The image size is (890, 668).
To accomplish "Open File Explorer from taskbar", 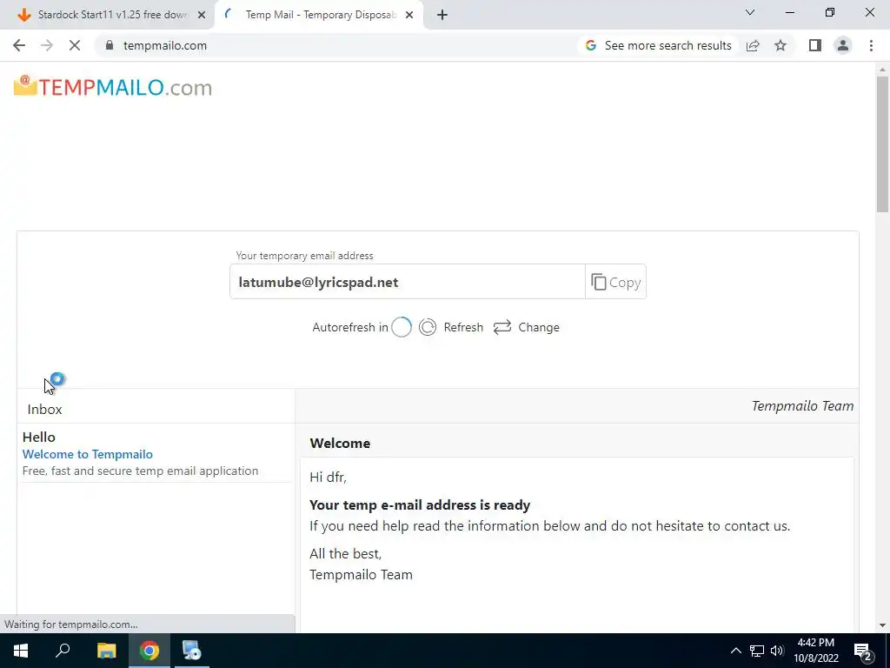I will click(106, 651).
